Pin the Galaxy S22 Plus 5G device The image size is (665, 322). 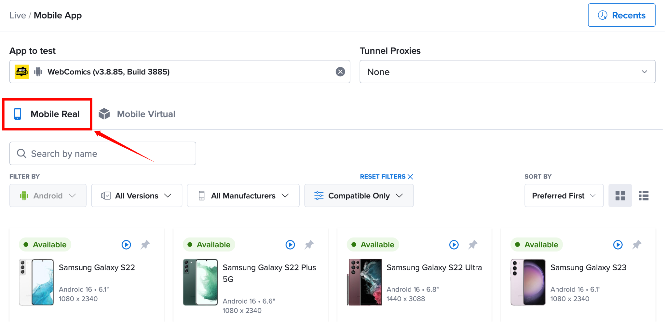[309, 245]
